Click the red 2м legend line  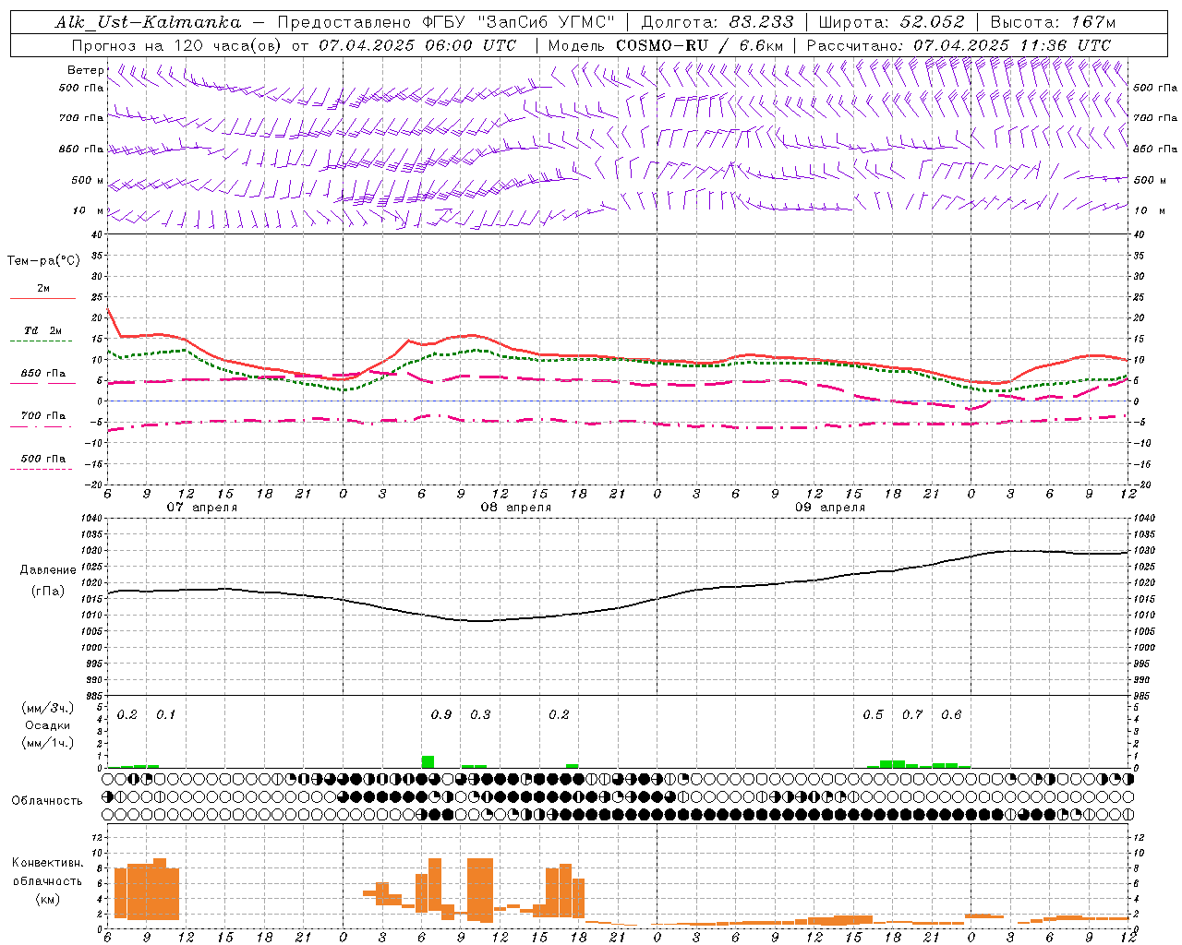(42, 298)
